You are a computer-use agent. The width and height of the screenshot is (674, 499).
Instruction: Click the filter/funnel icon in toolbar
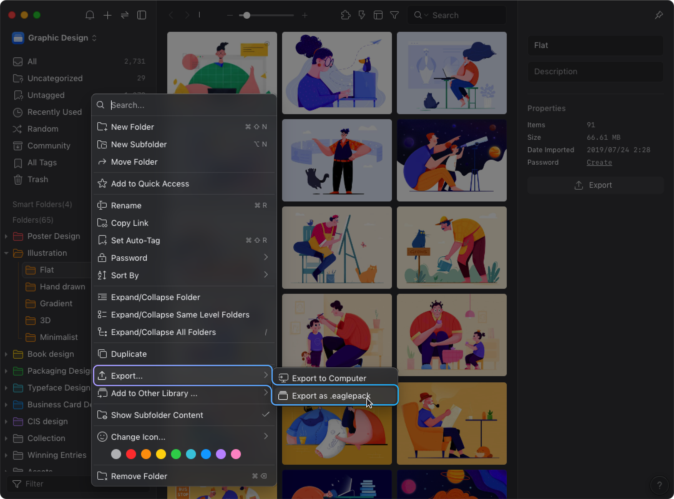pos(394,15)
